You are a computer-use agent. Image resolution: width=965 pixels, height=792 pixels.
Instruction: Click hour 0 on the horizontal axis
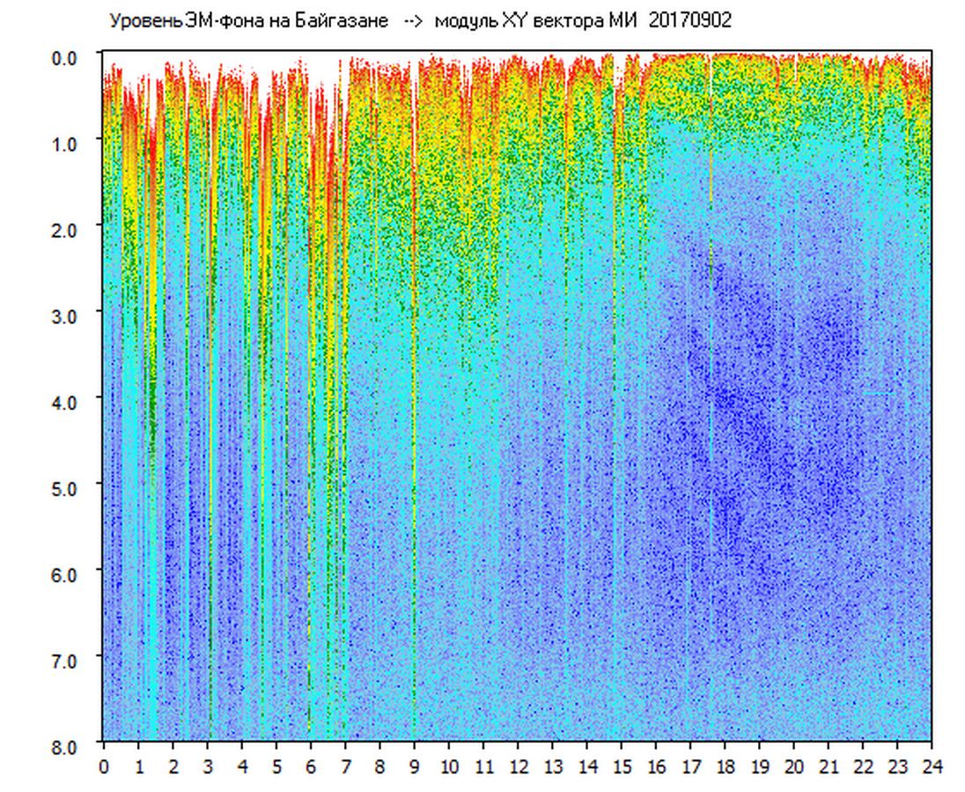point(104,766)
